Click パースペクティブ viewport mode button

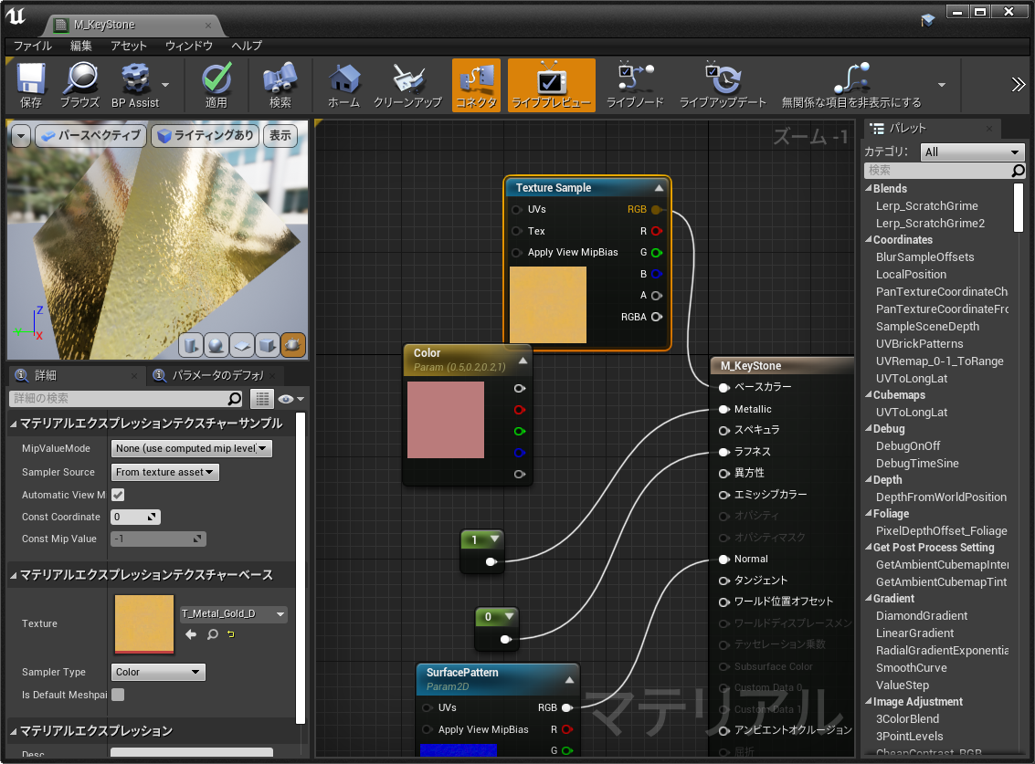coord(91,136)
